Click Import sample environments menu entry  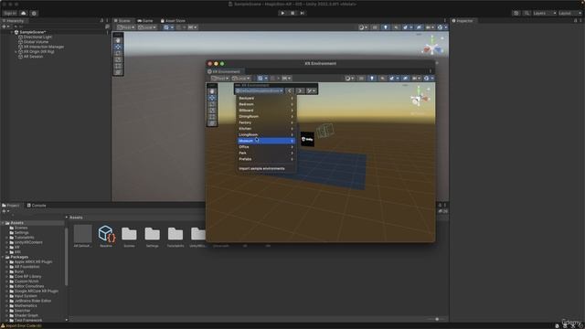click(262, 168)
